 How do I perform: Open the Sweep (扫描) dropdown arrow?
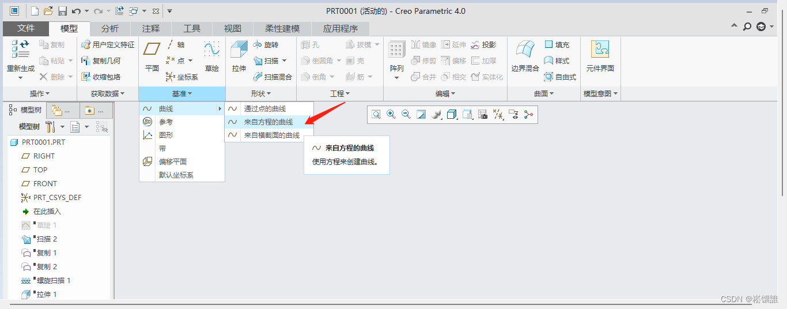[285, 61]
